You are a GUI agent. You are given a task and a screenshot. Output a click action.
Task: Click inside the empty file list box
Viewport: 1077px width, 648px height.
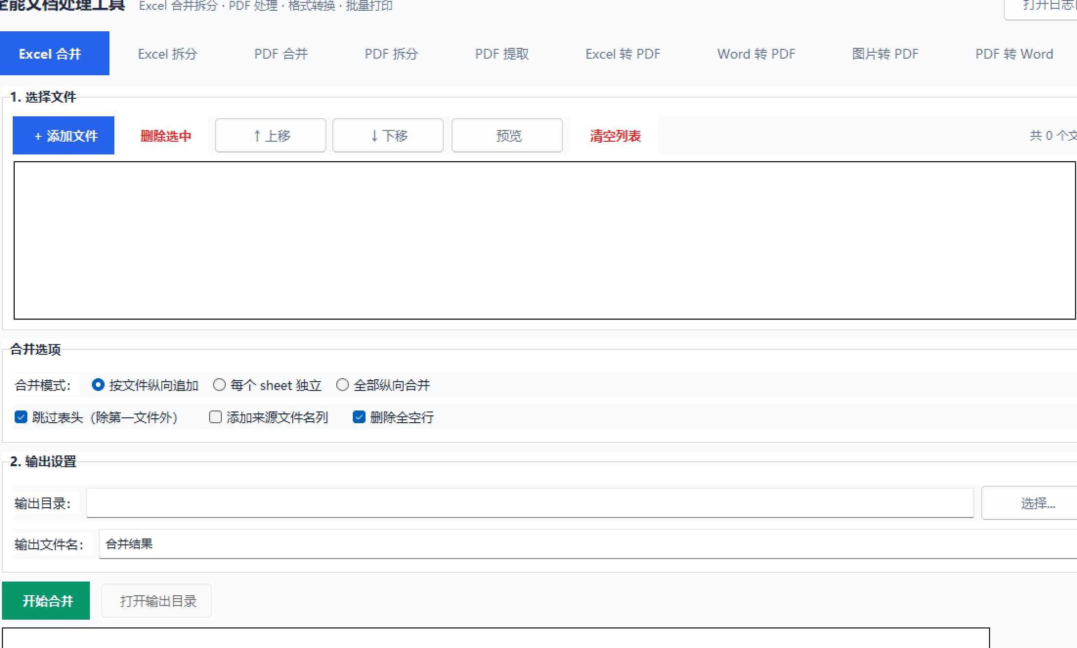pyautogui.click(x=545, y=240)
